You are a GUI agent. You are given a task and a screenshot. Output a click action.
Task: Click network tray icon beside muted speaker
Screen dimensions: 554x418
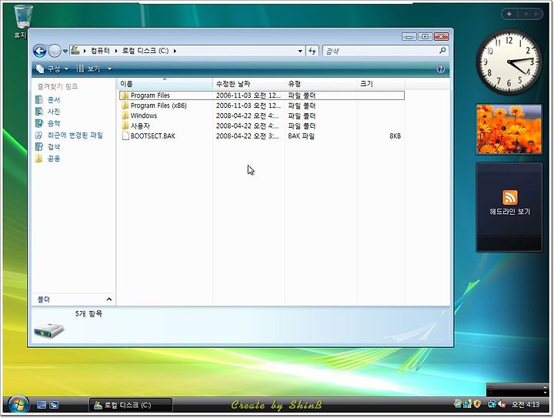[x=492, y=403]
